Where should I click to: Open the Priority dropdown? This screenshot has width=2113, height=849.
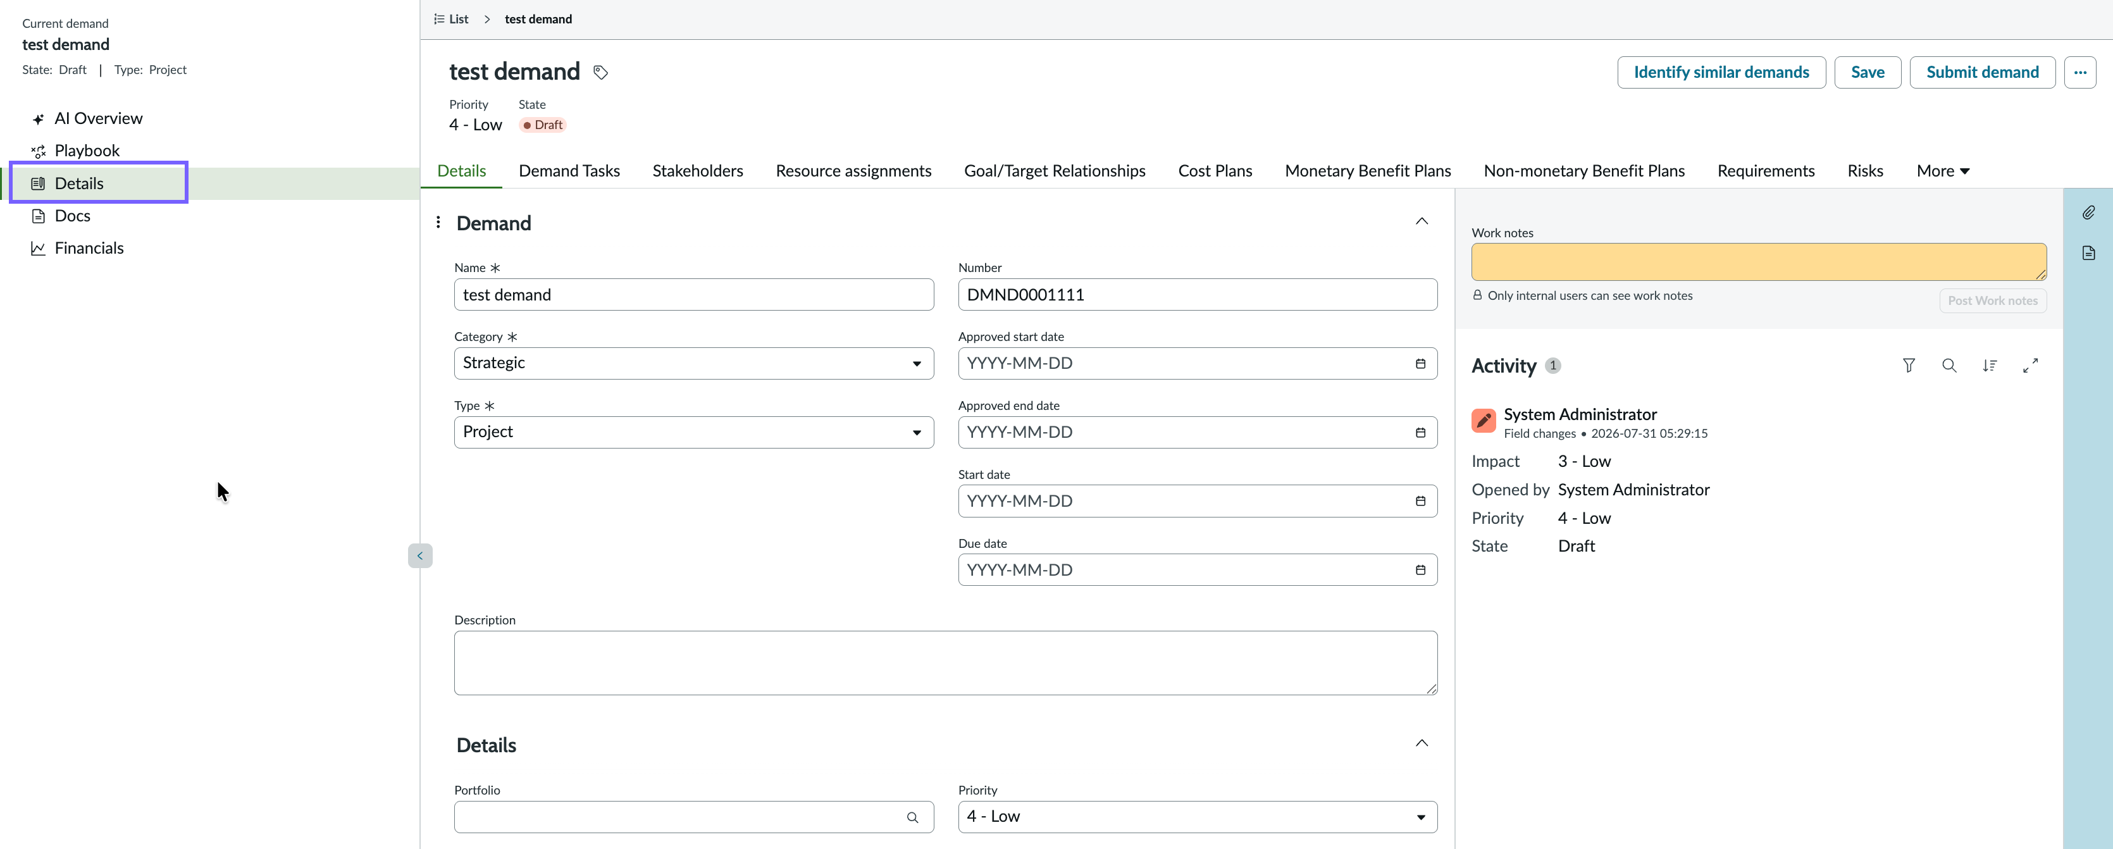point(1197,817)
